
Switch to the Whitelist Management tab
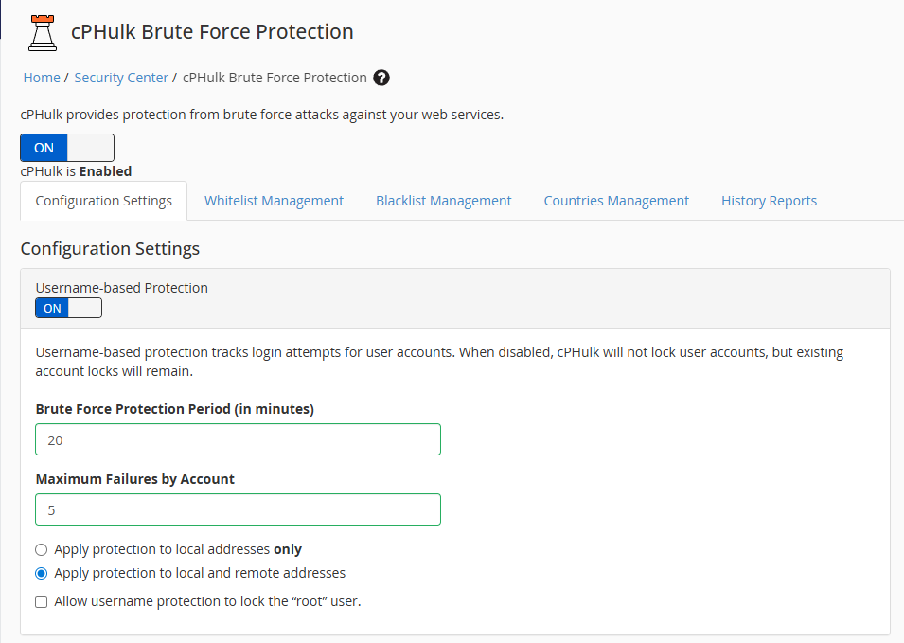(x=274, y=201)
